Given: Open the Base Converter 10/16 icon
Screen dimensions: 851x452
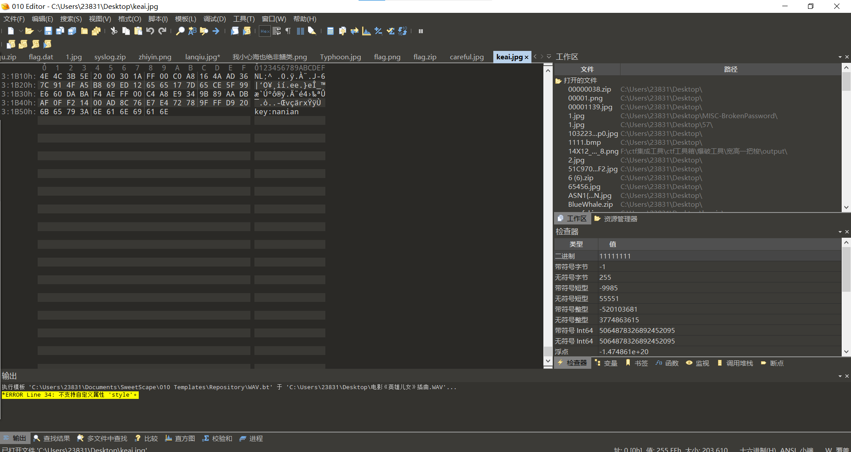Looking at the screenshot, I should pos(402,31).
